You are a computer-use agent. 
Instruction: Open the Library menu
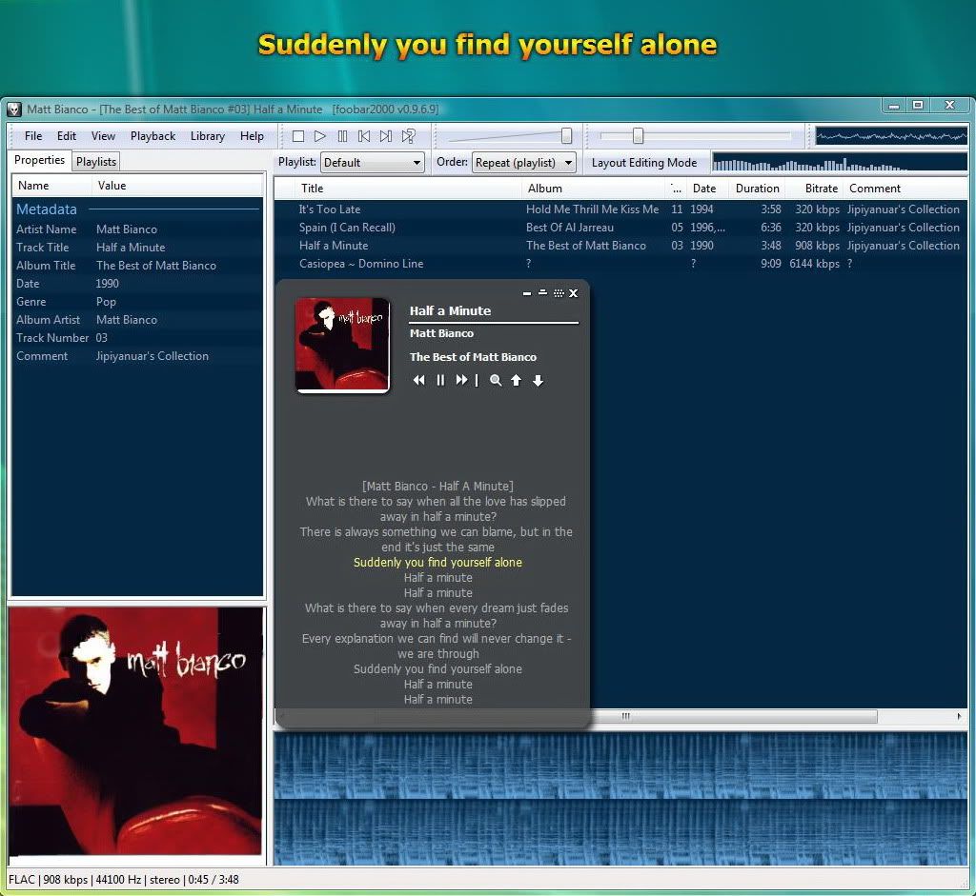click(207, 136)
